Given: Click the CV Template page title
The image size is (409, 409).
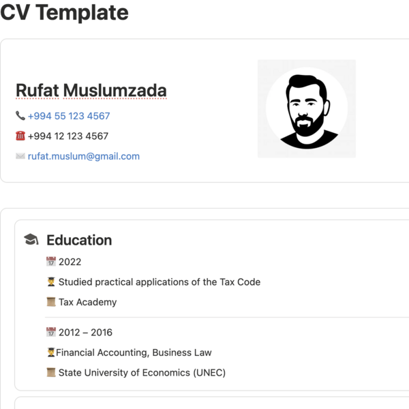Looking at the screenshot, I should point(64,12).
